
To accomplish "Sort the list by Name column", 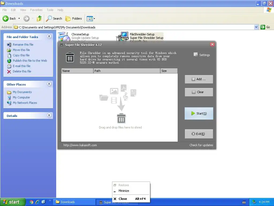I will pos(77,71).
